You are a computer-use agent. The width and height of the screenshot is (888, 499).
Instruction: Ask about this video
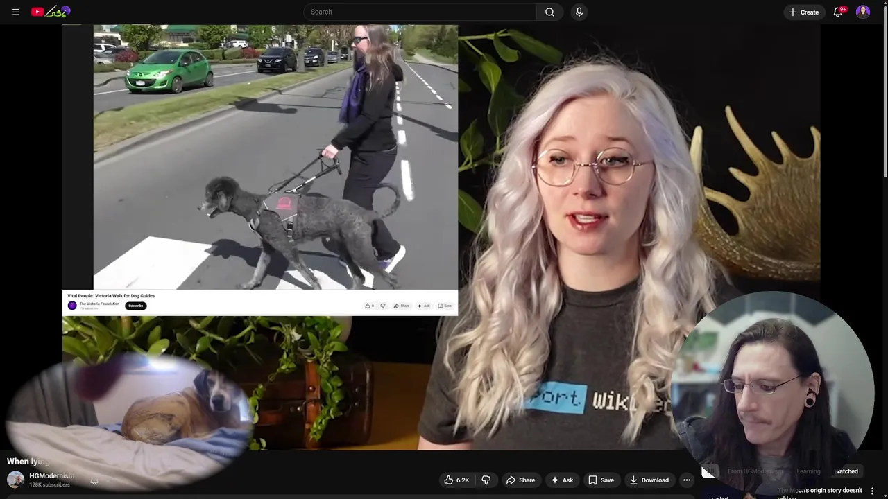tap(562, 480)
